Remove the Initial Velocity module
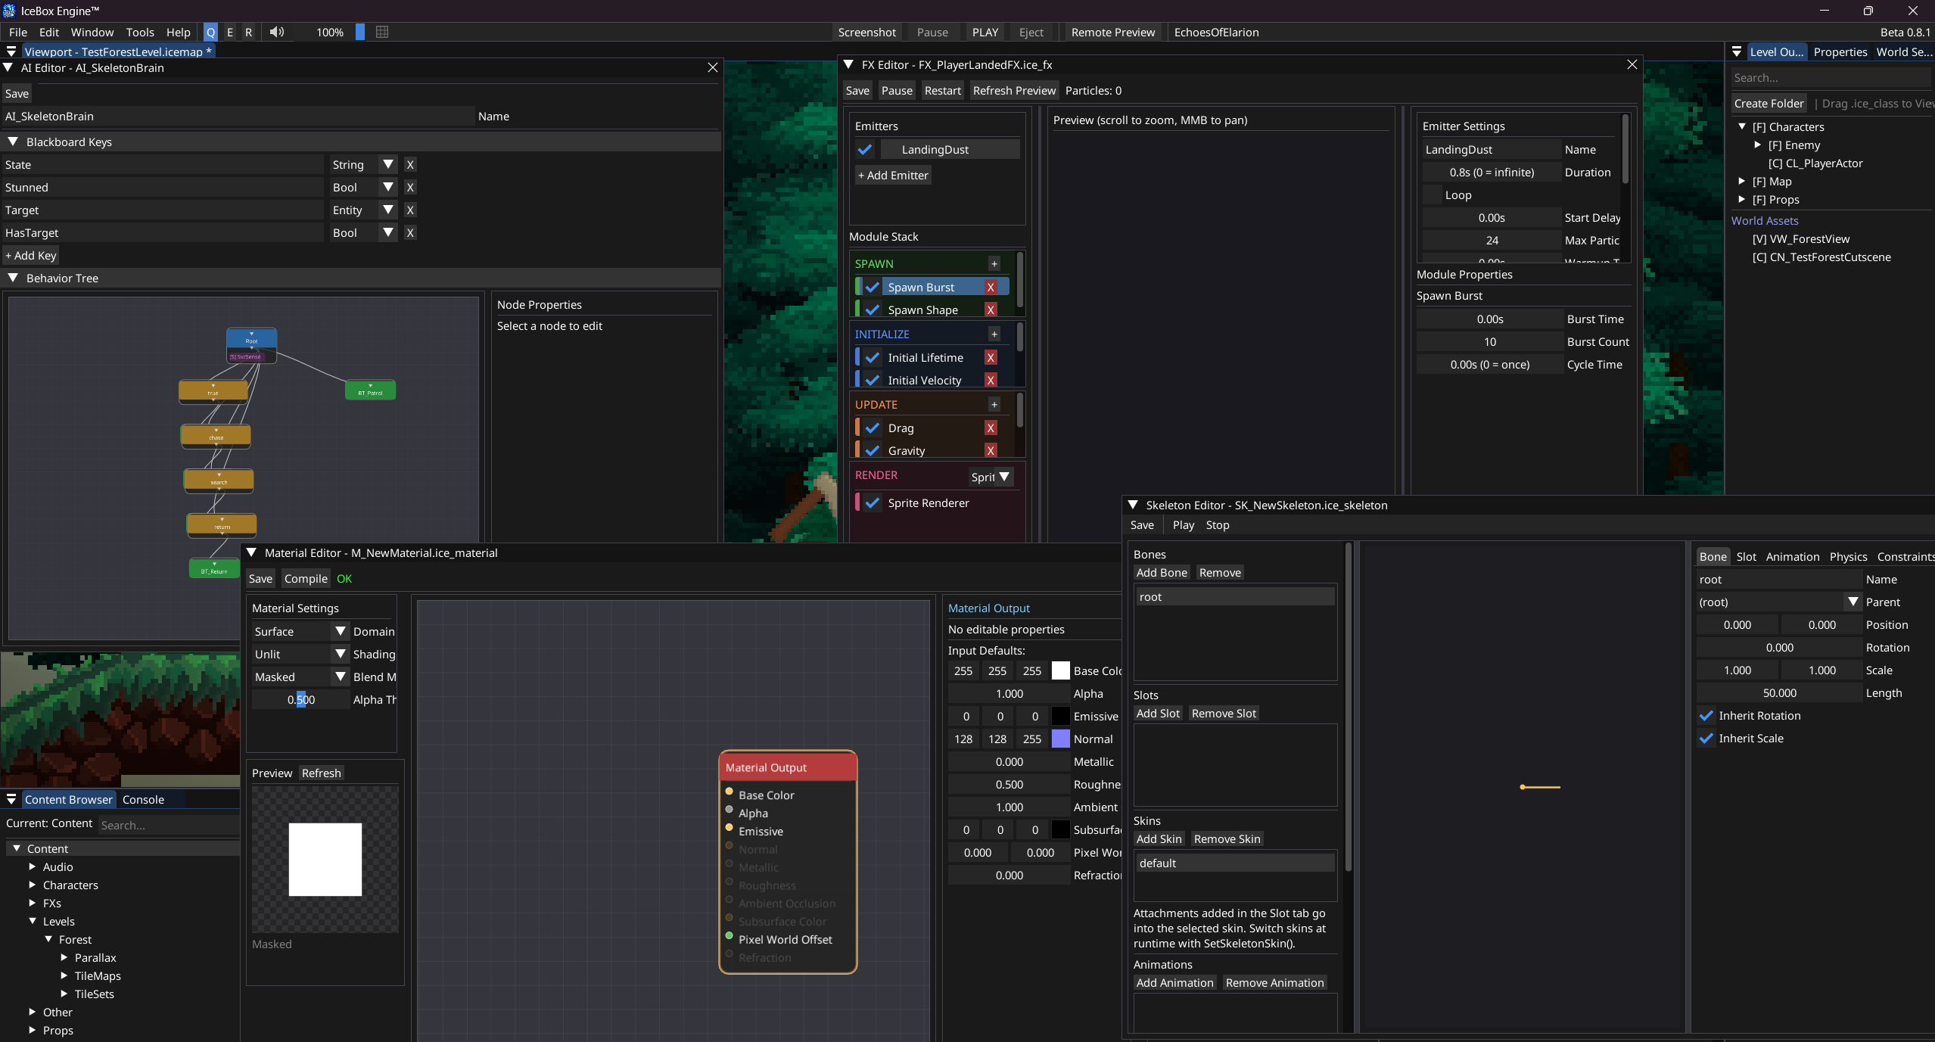 tap(991, 381)
